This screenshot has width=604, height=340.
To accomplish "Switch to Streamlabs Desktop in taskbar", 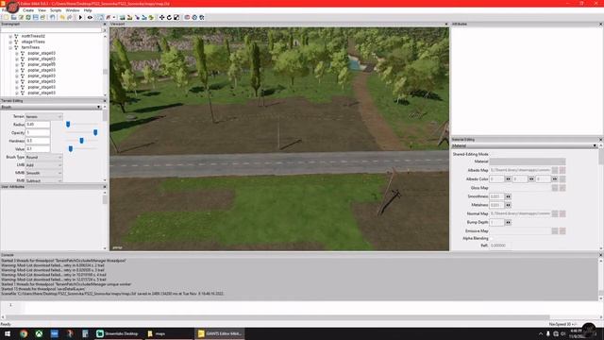I will click(118, 333).
